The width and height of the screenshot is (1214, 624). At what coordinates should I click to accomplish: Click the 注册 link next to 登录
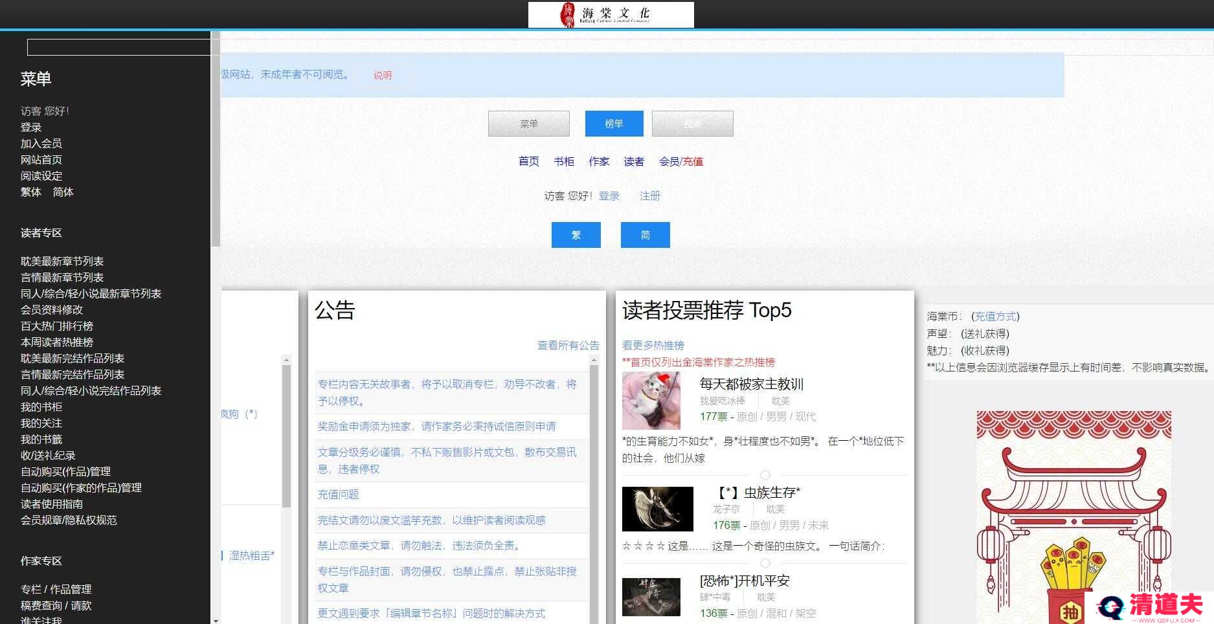tap(649, 195)
